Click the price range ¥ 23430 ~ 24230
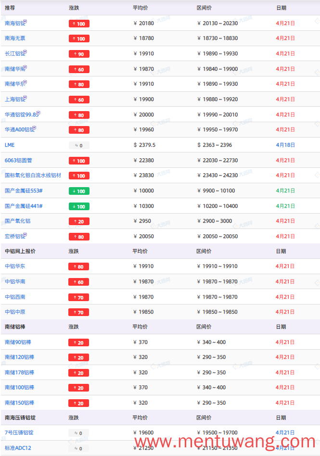320x456 pixels. tap(218, 175)
